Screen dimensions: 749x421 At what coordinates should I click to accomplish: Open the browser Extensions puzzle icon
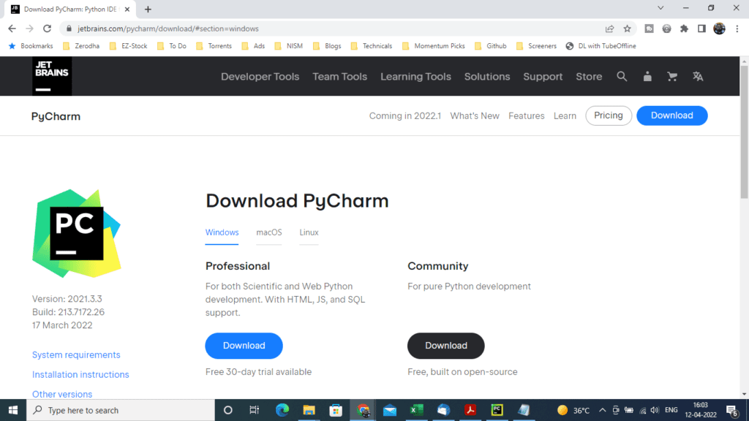pos(684,29)
